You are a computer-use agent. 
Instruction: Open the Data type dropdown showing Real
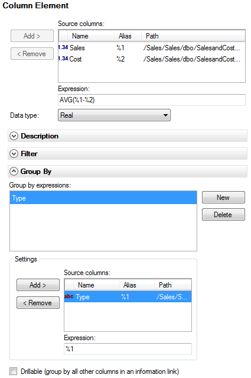point(114,115)
